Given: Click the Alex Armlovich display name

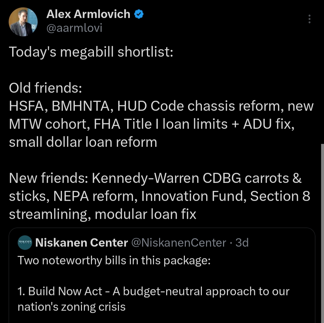Looking at the screenshot, I should tap(88, 14).
